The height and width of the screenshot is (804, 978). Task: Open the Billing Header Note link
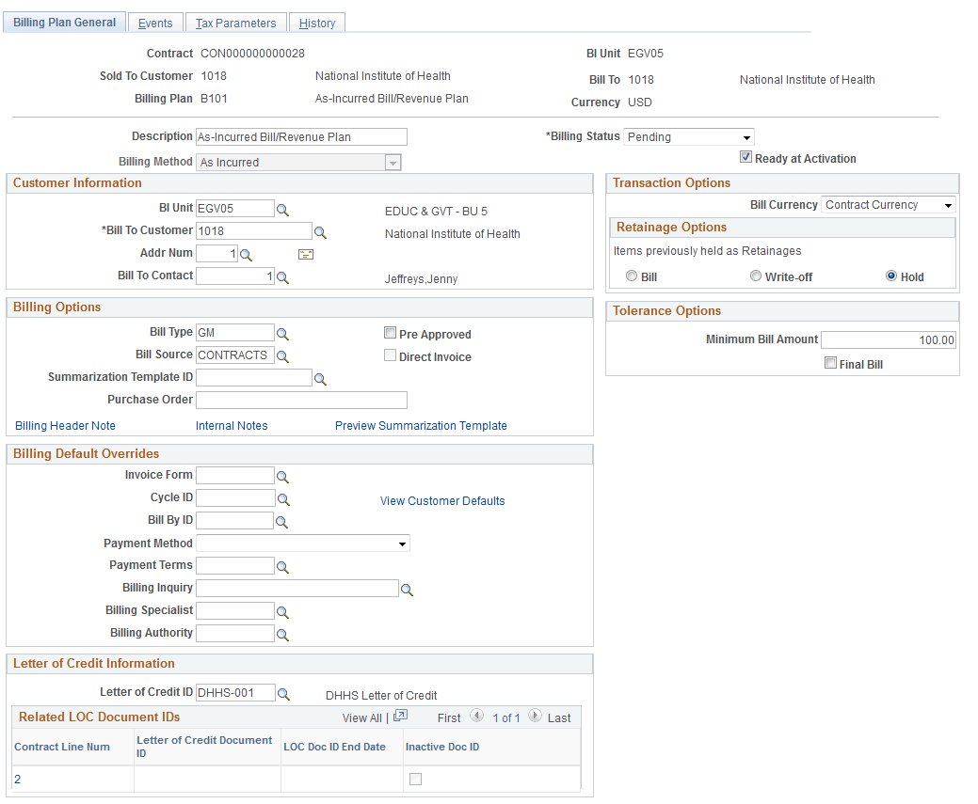coord(65,425)
